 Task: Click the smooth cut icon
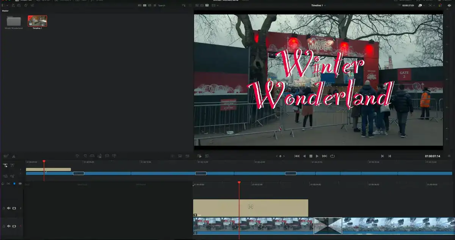click(187, 156)
